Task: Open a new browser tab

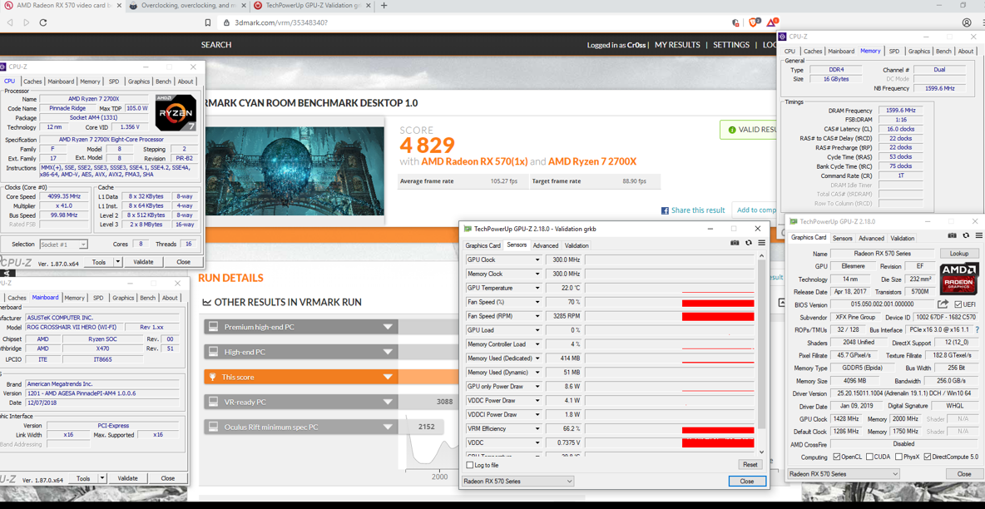Action: (x=384, y=6)
